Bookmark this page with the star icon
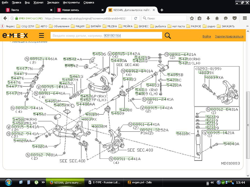Screen dimensions: 250x187 pyautogui.click(x=192, y=18)
